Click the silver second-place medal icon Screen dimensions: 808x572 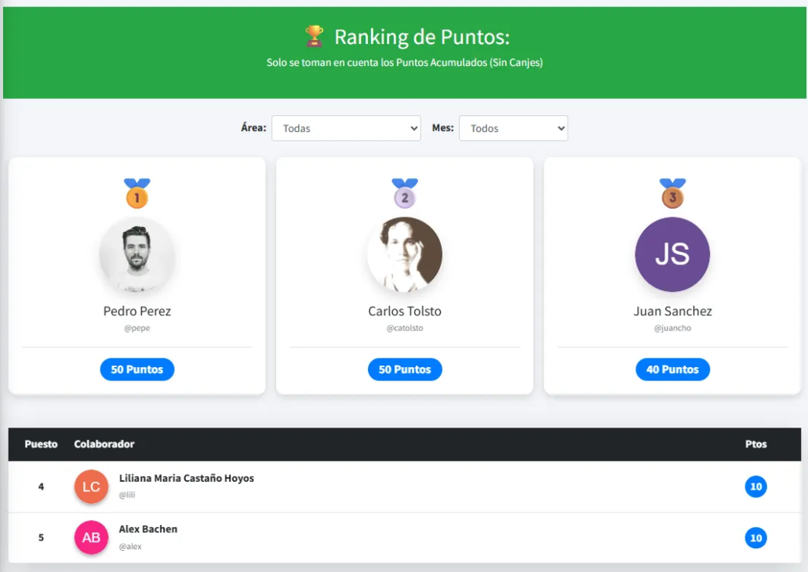pos(405,195)
